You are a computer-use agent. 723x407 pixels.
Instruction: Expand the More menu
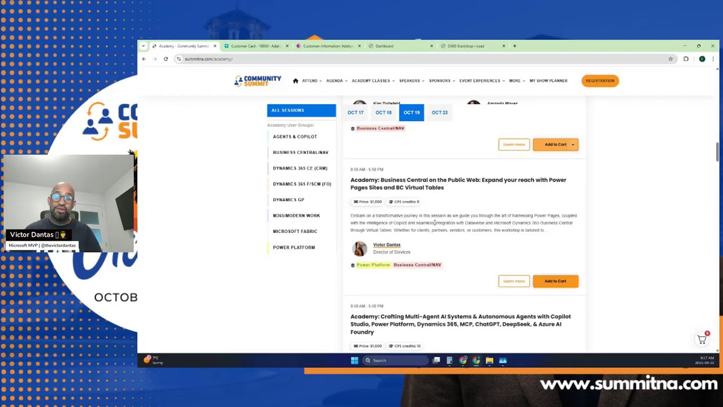pos(517,81)
